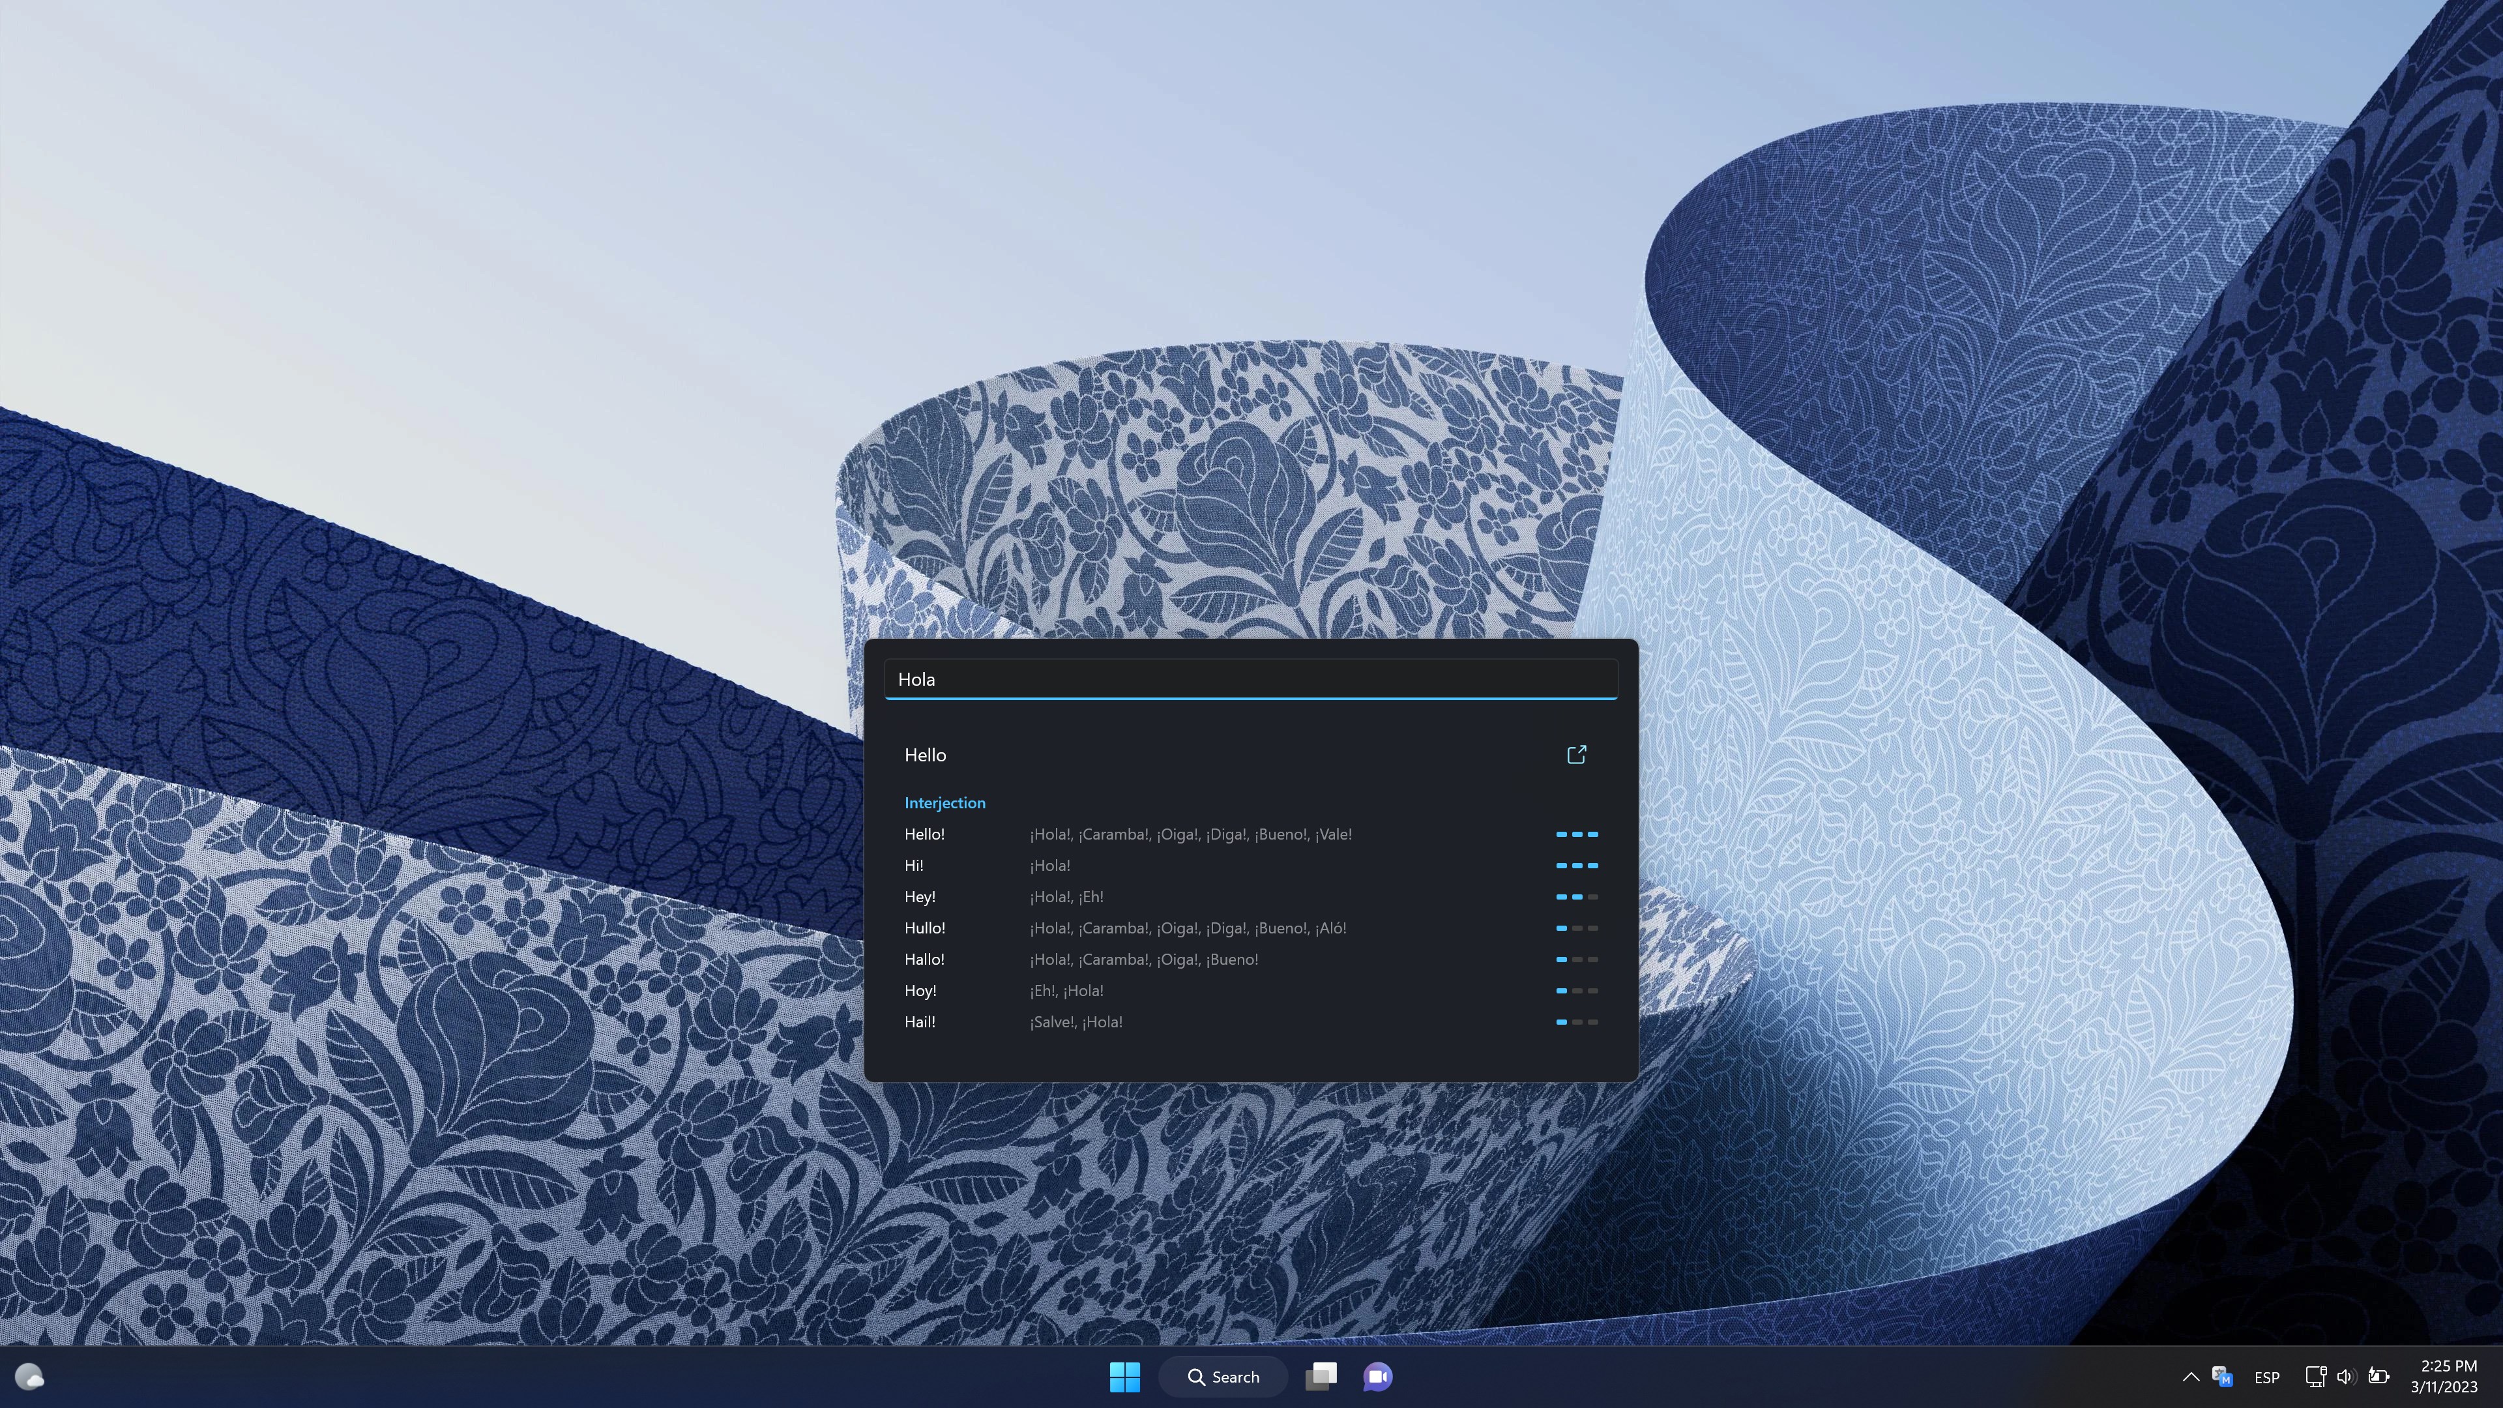Click the Hola translation input field

(1251, 679)
